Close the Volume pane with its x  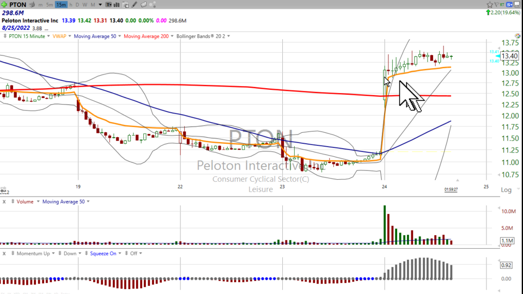[4, 201]
